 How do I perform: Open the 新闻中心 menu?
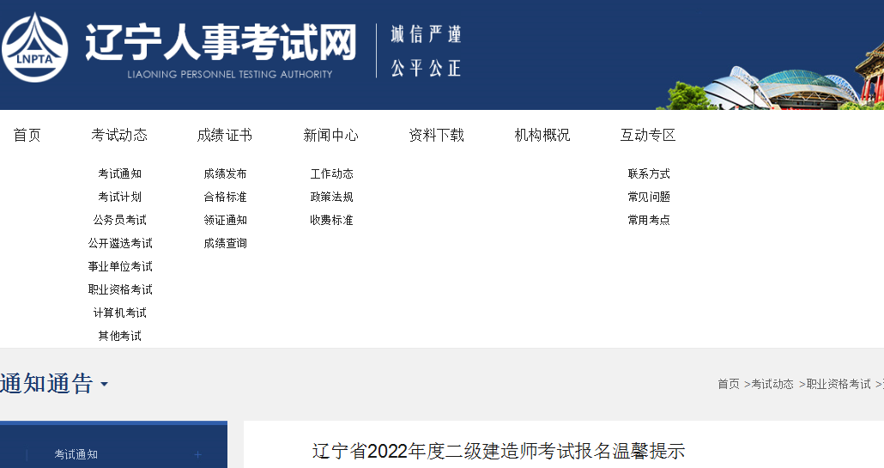pyautogui.click(x=330, y=135)
